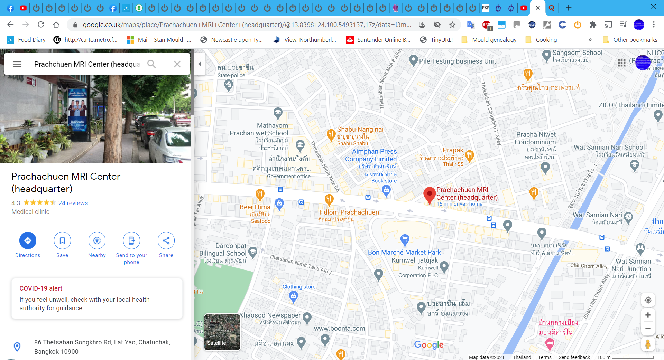Open Google Translate extension icon
The width and height of the screenshot is (664, 360).
click(x=471, y=25)
